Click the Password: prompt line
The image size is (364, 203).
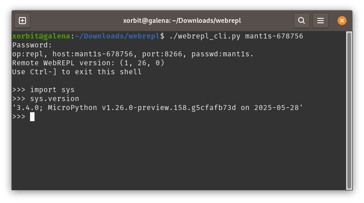tap(32, 45)
